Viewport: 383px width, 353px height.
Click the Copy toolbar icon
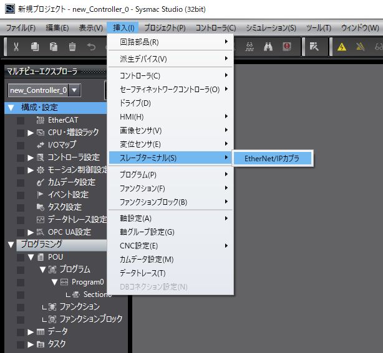[x=35, y=46]
